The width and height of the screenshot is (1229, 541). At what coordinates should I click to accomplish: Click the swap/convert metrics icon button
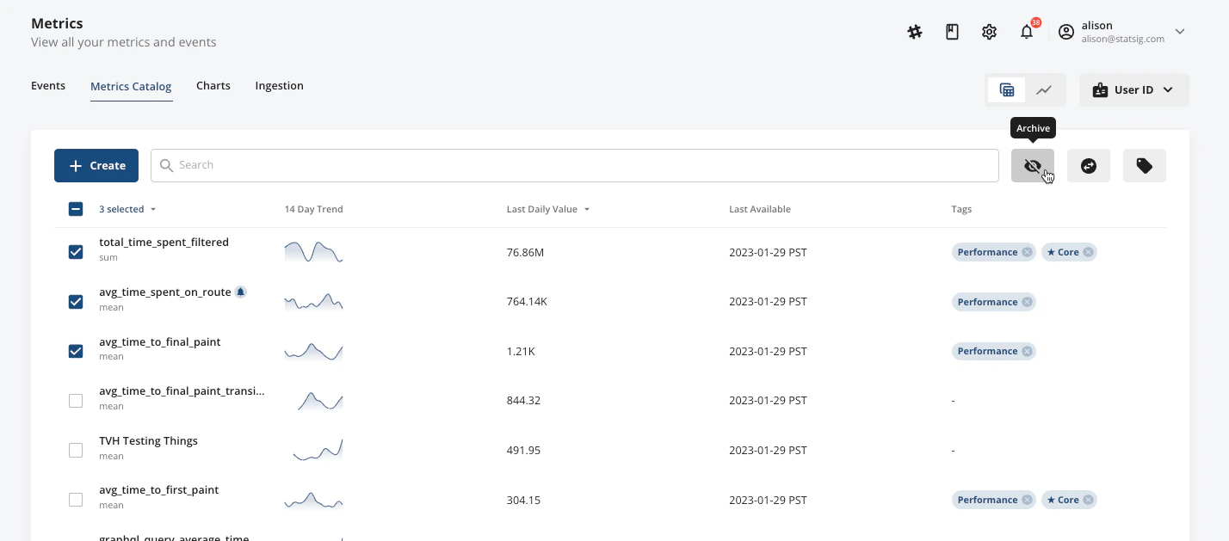coord(1089,165)
